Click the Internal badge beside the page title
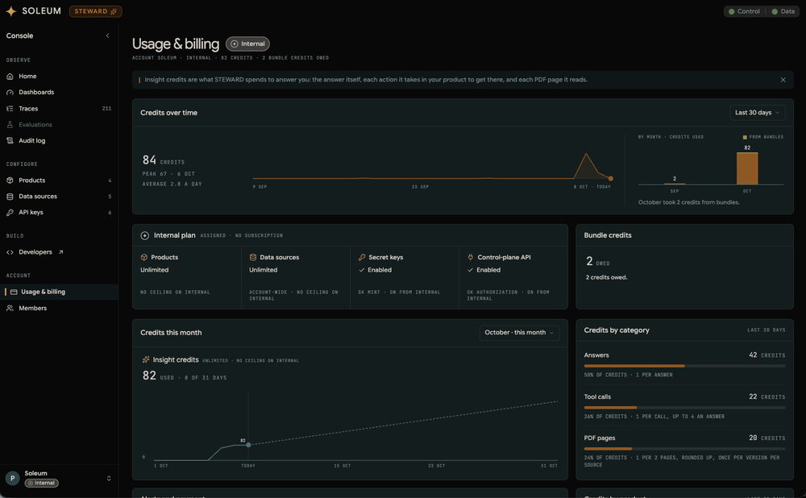 click(x=247, y=44)
